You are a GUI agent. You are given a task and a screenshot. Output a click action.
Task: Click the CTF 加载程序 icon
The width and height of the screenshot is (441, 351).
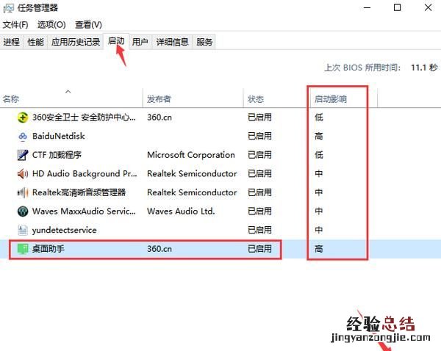pyautogui.click(x=21, y=155)
